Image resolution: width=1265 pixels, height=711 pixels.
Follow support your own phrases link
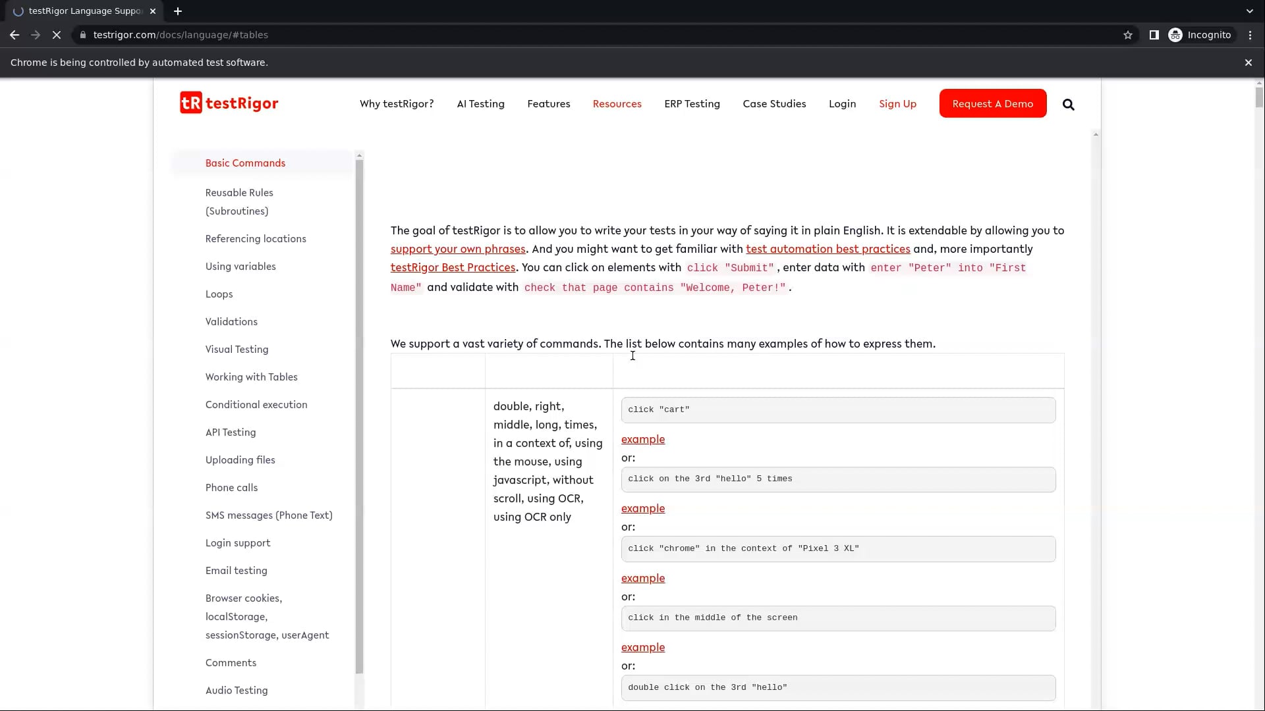[x=458, y=249]
